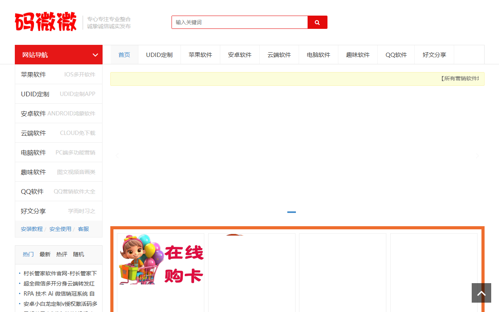Go to the next carousel slide
The width and height of the screenshot is (499, 312).
pyautogui.click(x=478, y=155)
